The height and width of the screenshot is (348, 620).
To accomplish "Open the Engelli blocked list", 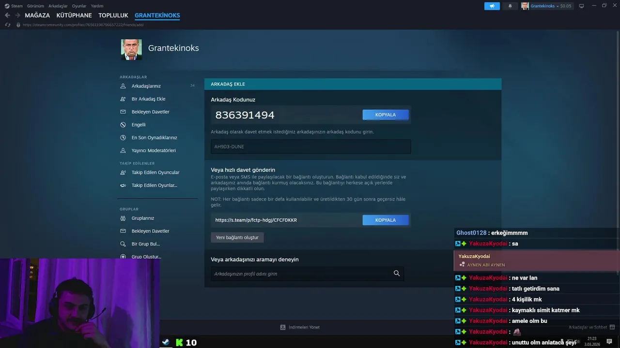I will click(x=139, y=125).
